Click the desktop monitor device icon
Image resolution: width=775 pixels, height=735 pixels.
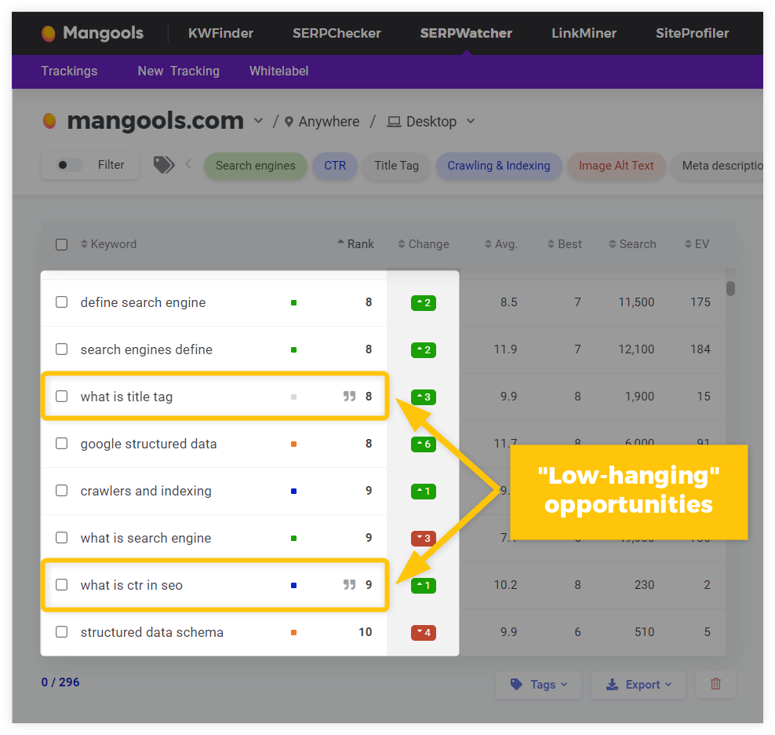394,122
